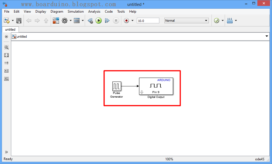Save the untitled model
Image resolution: width=272 pixels, height=164 pixels.
click(x=19, y=20)
